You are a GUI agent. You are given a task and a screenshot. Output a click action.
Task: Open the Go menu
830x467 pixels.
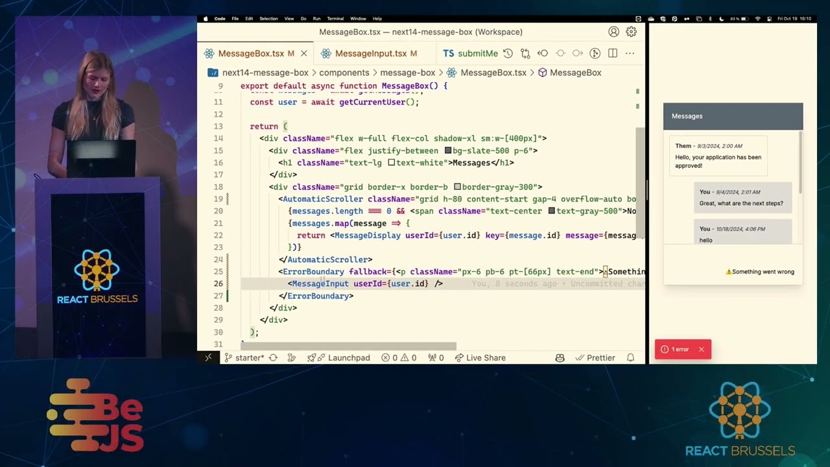pos(303,19)
